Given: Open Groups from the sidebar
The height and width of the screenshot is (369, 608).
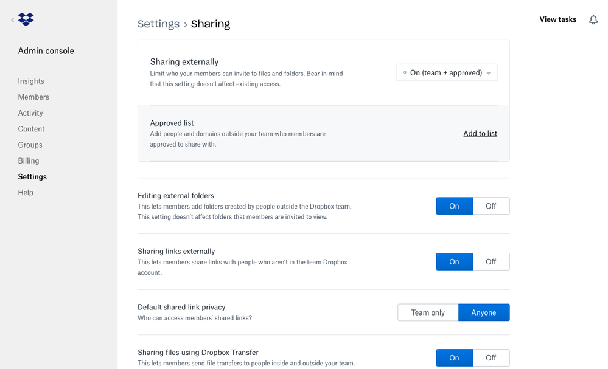Looking at the screenshot, I should (x=30, y=145).
